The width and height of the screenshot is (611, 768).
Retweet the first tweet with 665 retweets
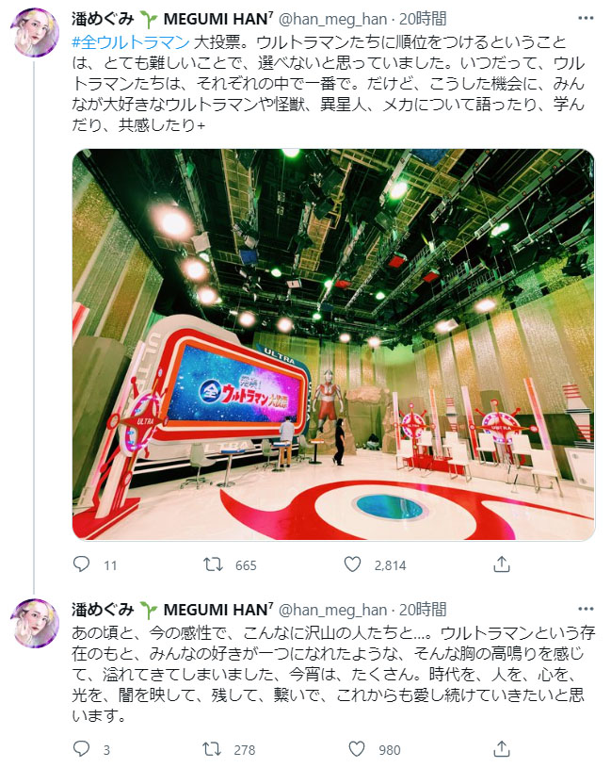point(214,564)
